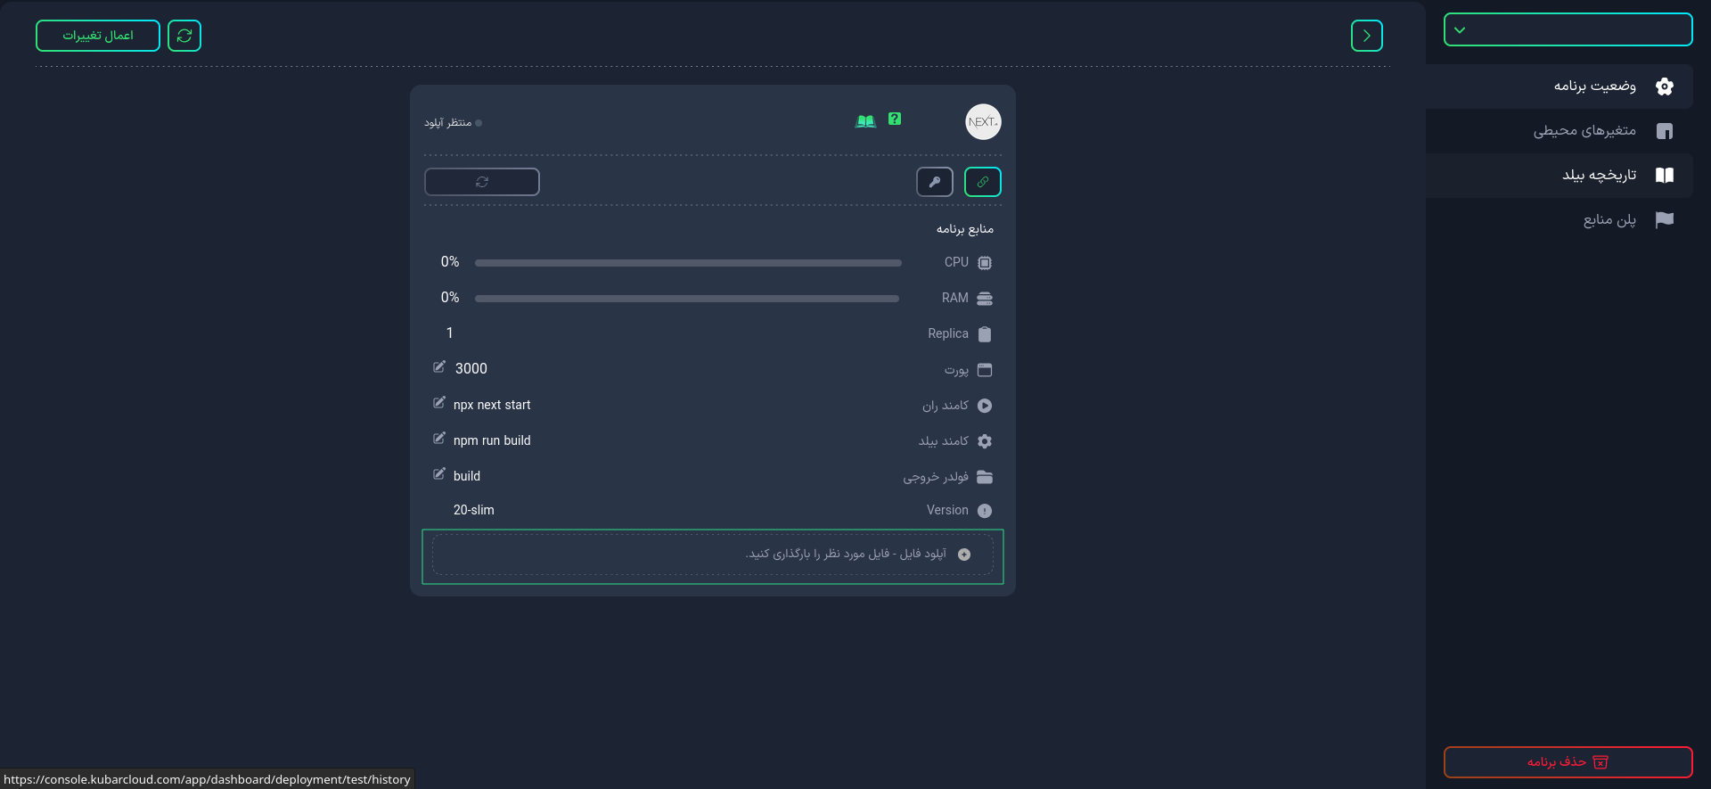The height and width of the screenshot is (789, 1711).
Task: Click the flag icon beside پلن منابع
Action: pyautogui.click(x=1665, y=220)
